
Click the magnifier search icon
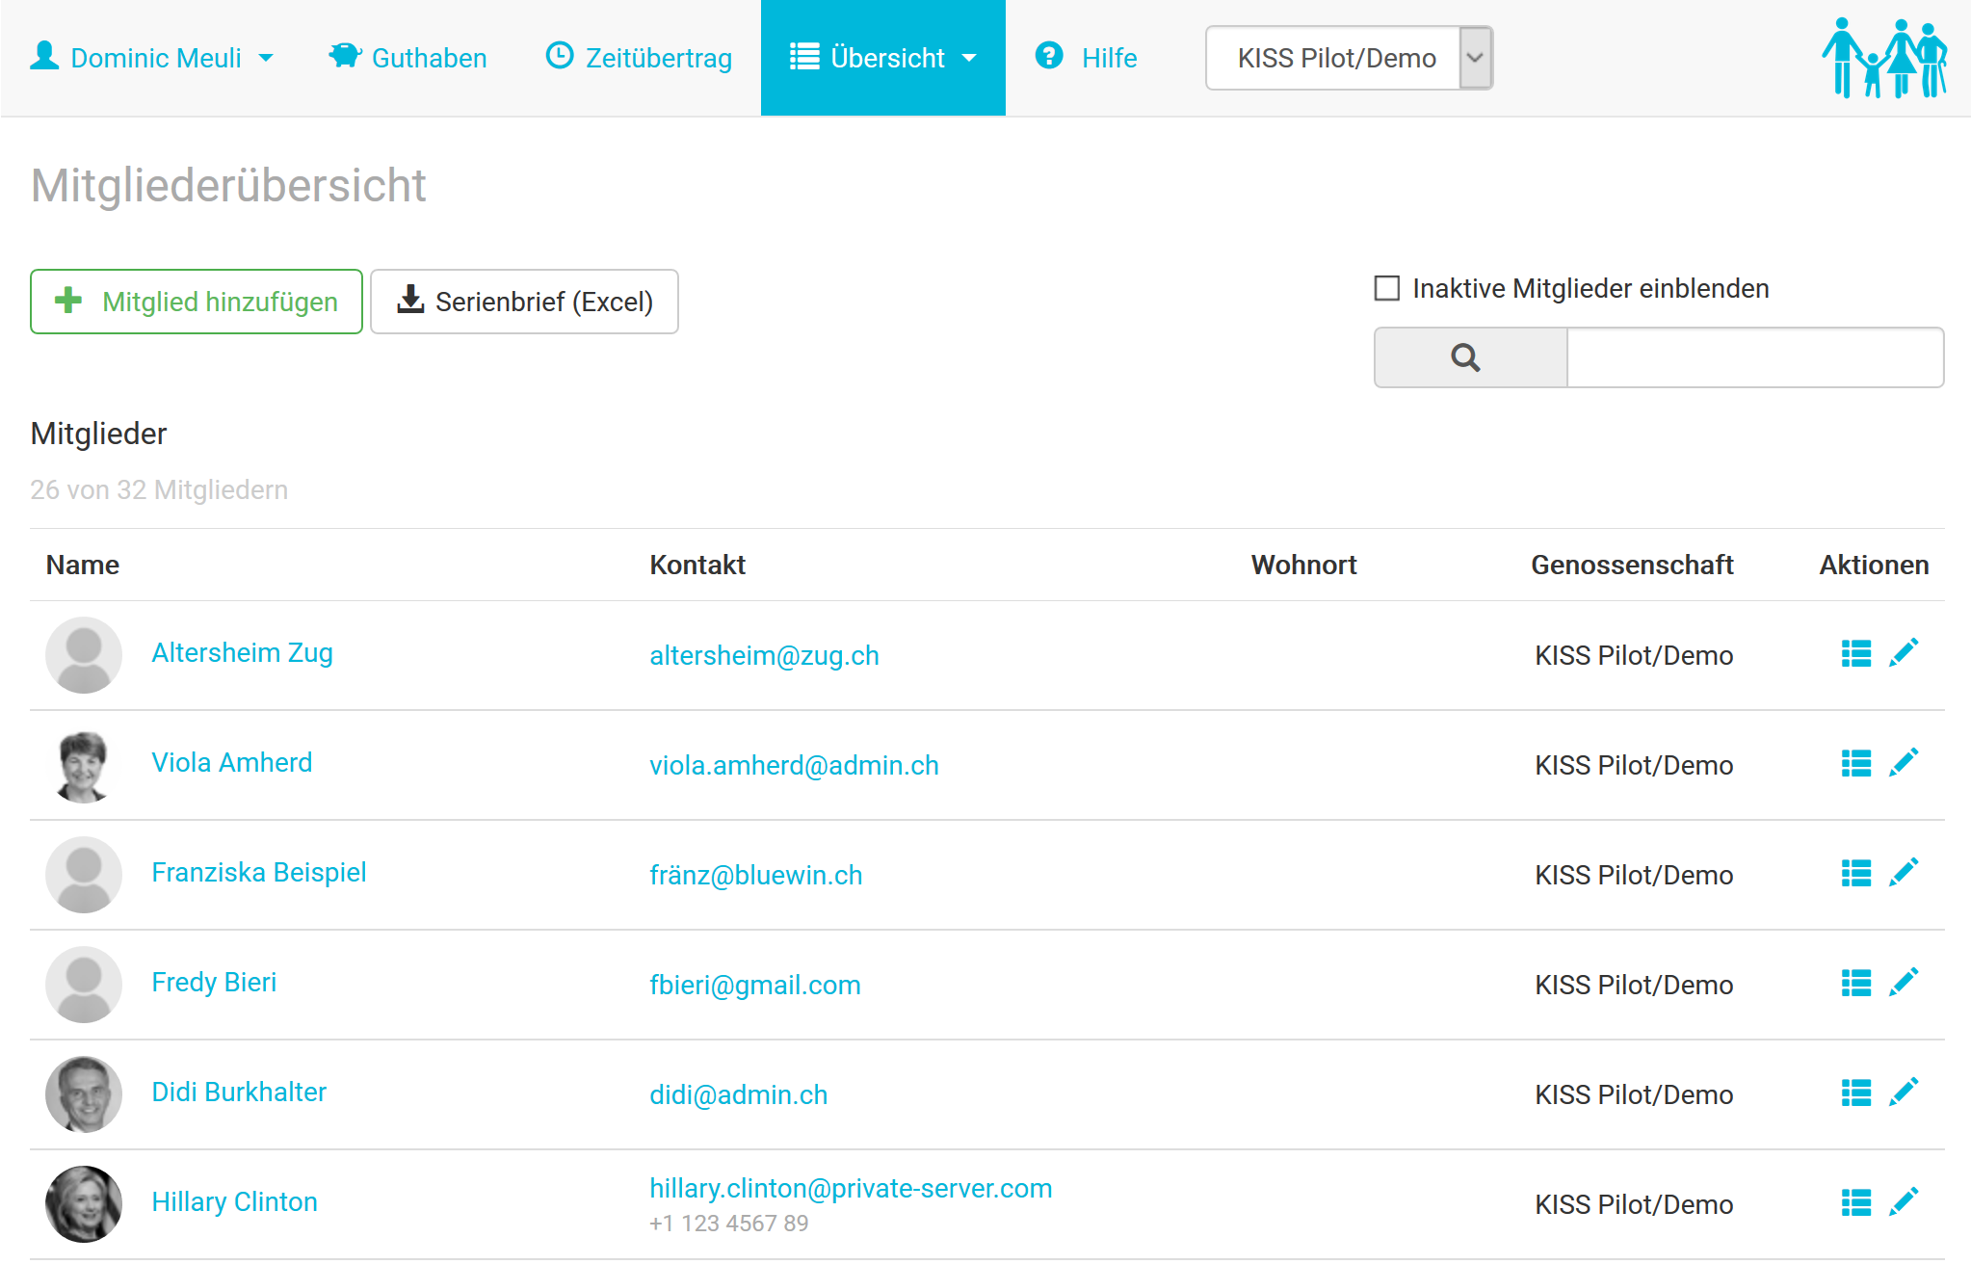[1466, 357]
